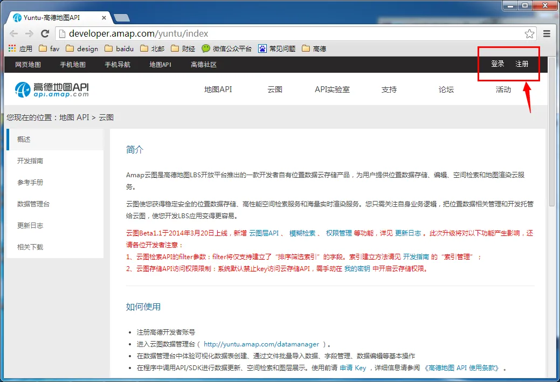Go to 手机导航 in top bar

coord(117,65)
